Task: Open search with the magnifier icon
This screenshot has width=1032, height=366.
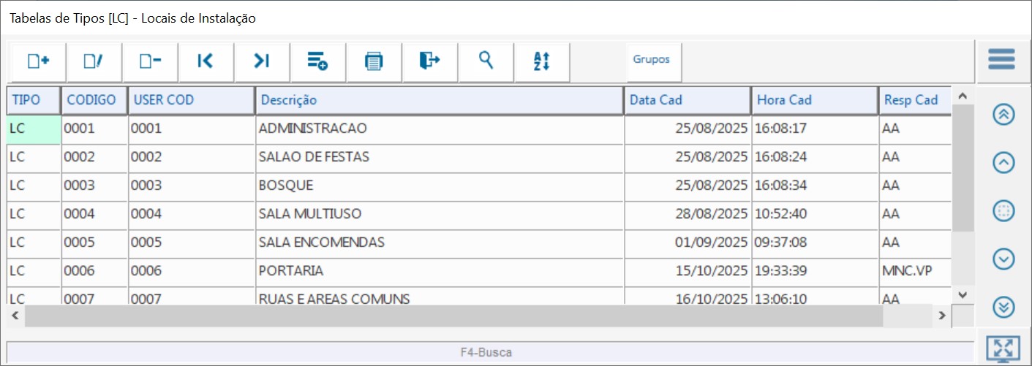Action: (x=486, y=61)
